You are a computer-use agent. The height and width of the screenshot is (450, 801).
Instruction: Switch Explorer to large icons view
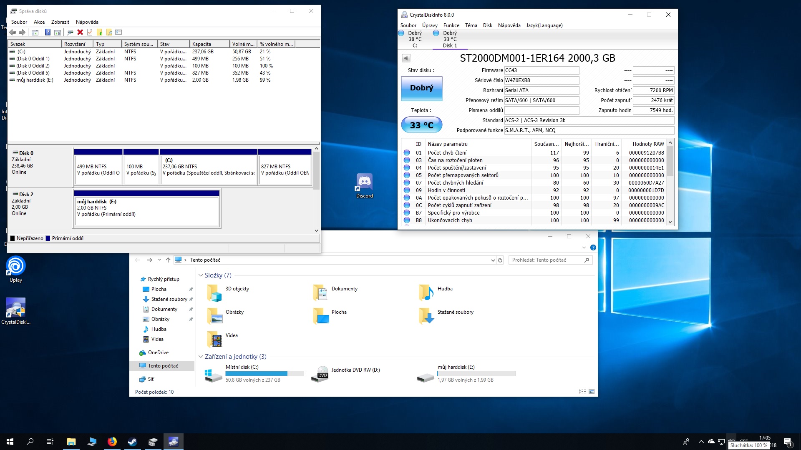point(592,392)
